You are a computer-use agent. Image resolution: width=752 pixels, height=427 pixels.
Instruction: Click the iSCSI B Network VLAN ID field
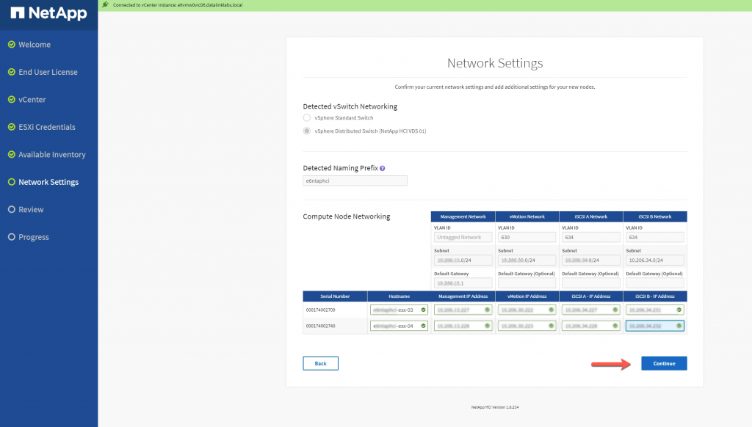[654, 237]
